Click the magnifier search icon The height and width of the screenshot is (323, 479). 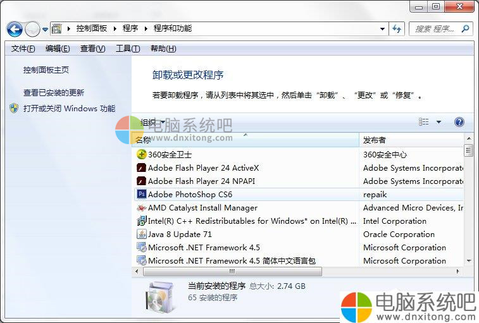(x=465, y=28)
